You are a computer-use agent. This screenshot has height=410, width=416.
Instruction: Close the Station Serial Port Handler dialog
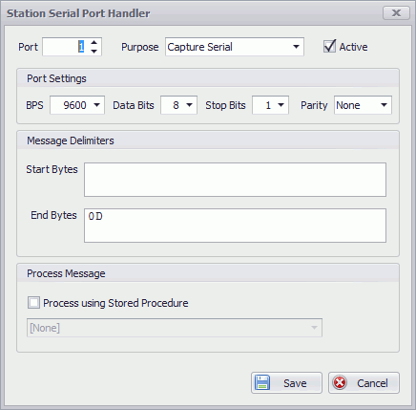click(396, 13)
